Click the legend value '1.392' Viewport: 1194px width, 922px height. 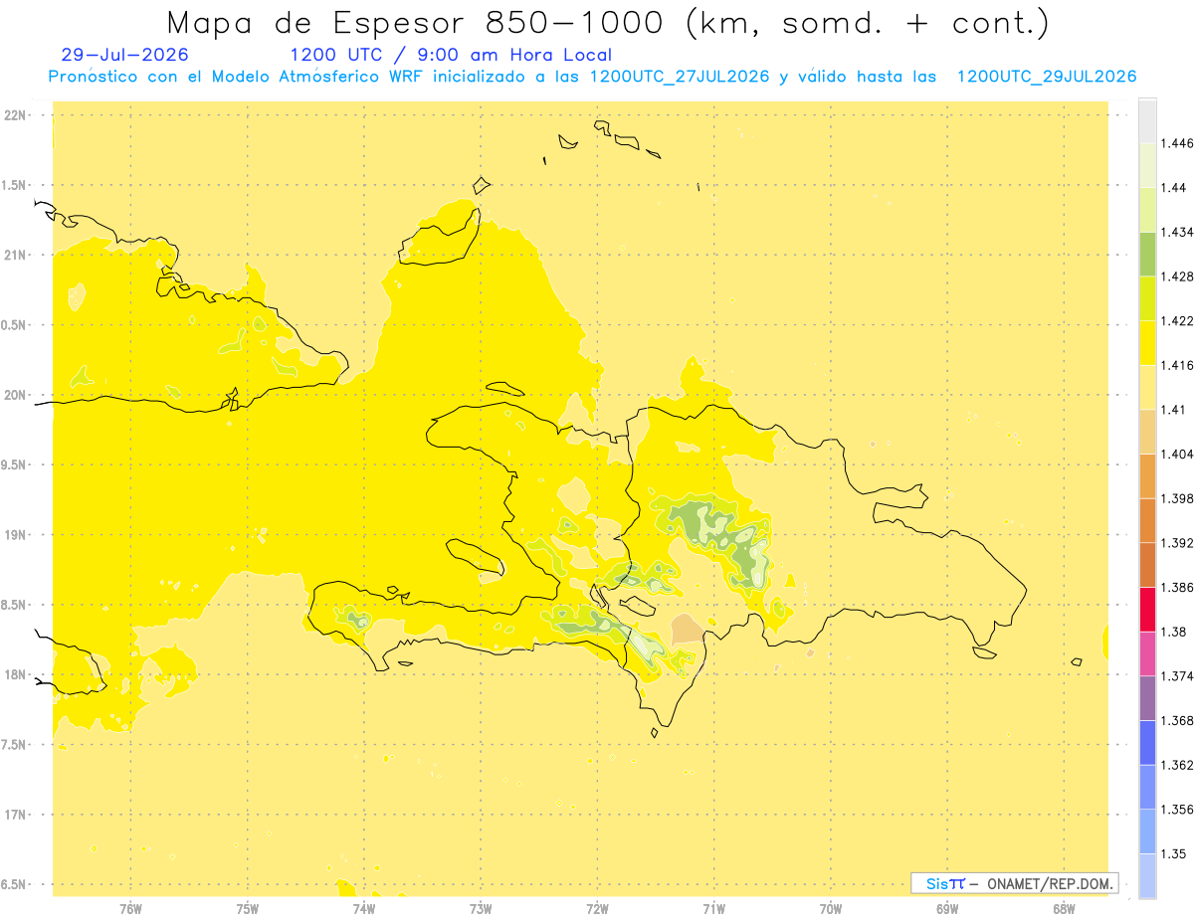[x=1178, y=543]
